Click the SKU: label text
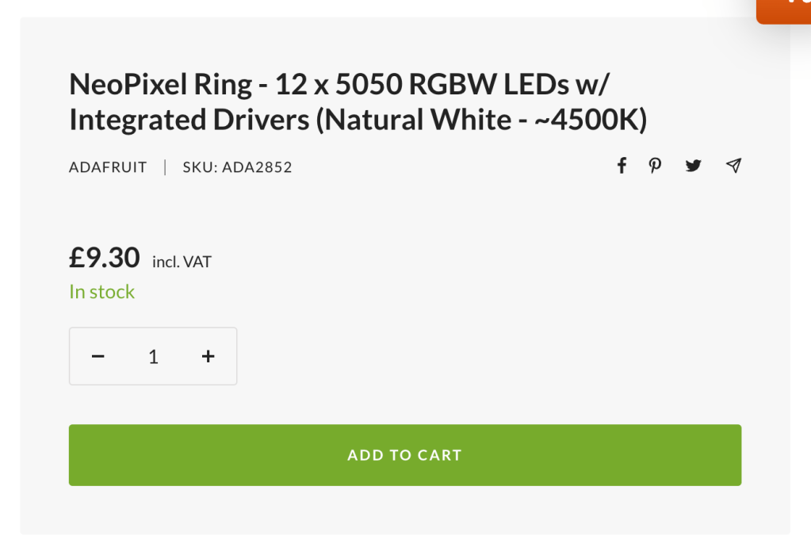811x559 pixels. pos(200,167)
